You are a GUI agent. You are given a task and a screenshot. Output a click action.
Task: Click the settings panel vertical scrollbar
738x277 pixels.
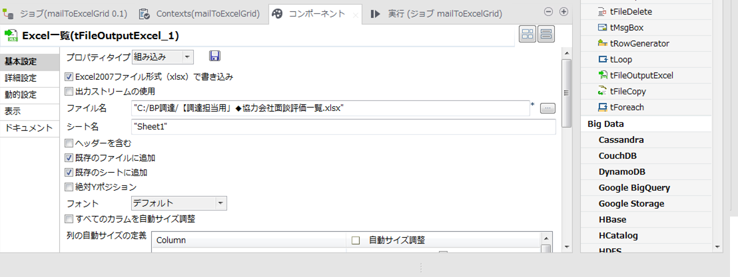point(567,92)
